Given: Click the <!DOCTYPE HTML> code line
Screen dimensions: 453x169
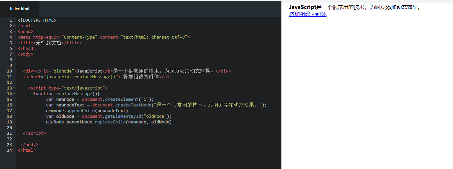Looking at the screenshot, I should point(37,20).
